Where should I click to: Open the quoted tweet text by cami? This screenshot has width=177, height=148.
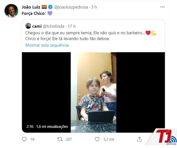pyautogui.click(x=91, y=36)
